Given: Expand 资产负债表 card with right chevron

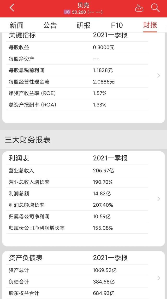Looking at the screenshot, I should [x=158, y=278].
